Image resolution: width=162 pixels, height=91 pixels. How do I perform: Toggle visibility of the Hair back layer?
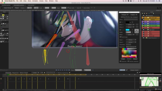144,30
